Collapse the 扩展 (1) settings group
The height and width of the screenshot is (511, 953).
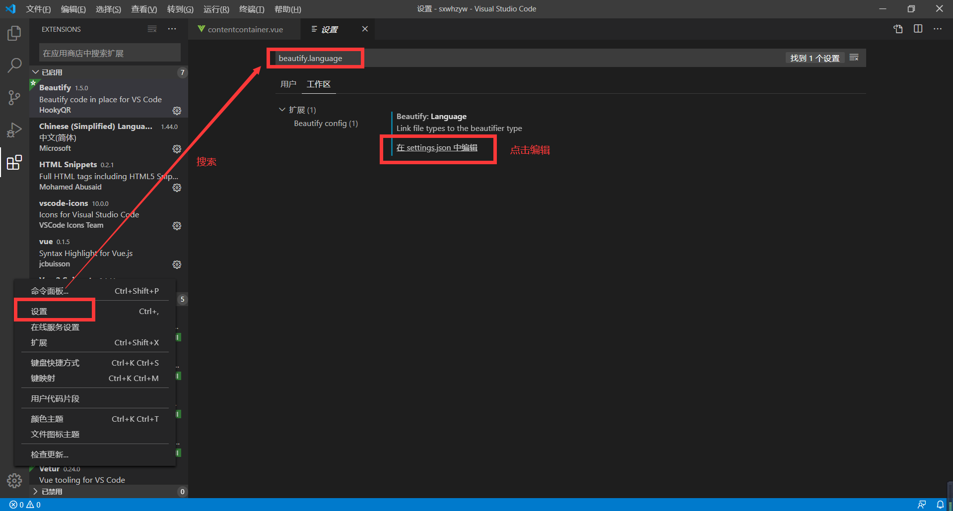282,109
